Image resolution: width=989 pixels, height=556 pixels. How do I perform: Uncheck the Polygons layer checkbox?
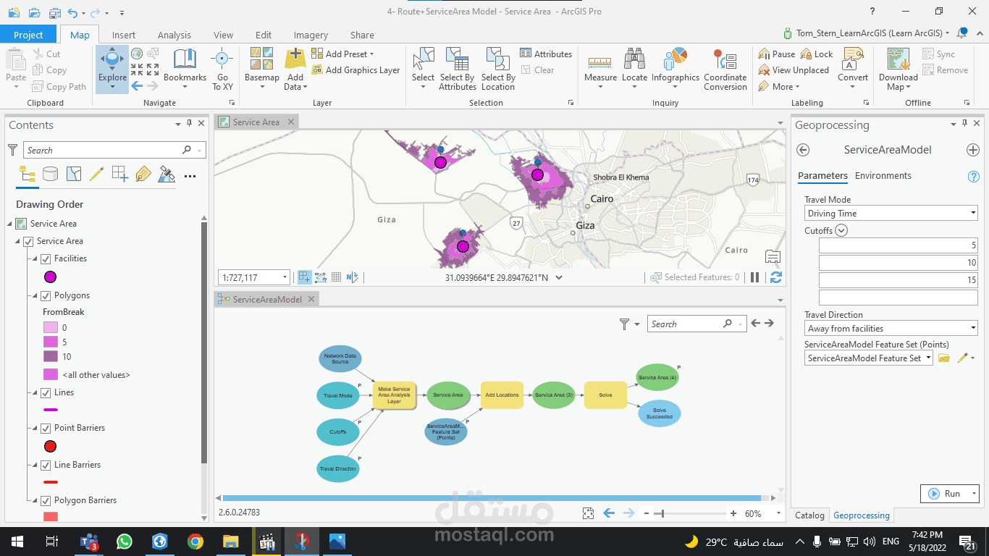(x=46, y=295)
